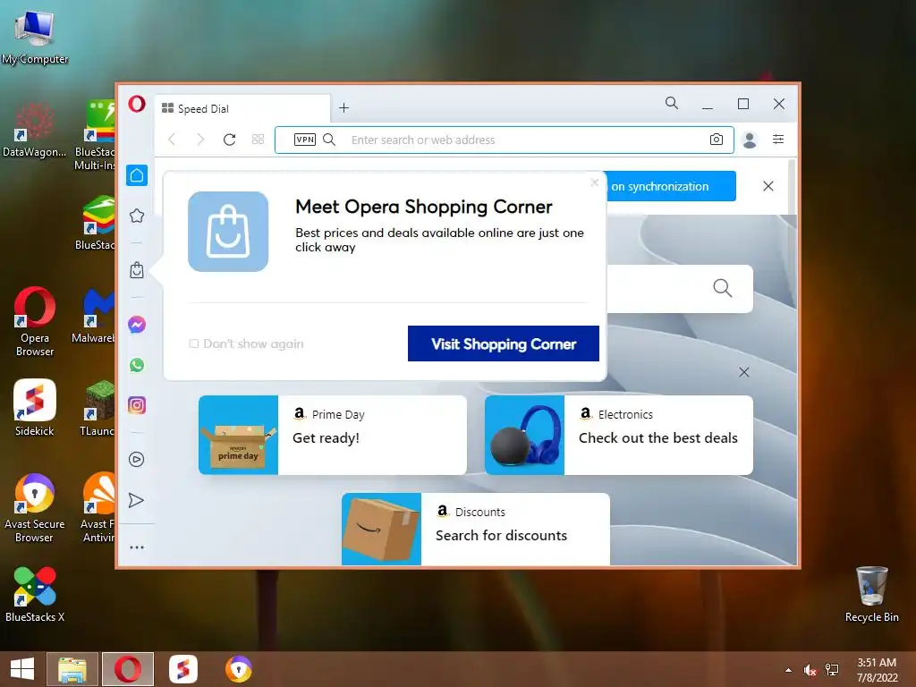
Task: Close the Amazon suggestions section
Action: 744,372
